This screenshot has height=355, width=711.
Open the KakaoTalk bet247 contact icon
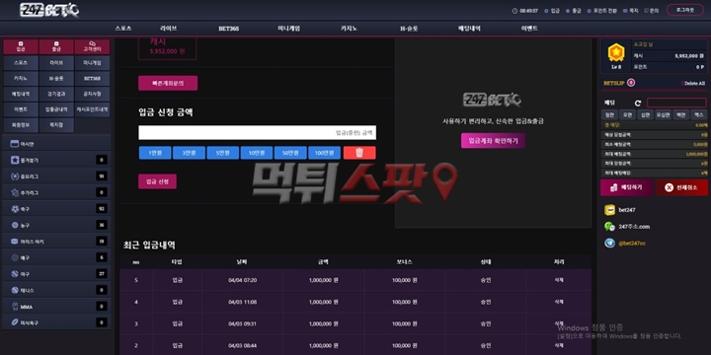[609, 210]
